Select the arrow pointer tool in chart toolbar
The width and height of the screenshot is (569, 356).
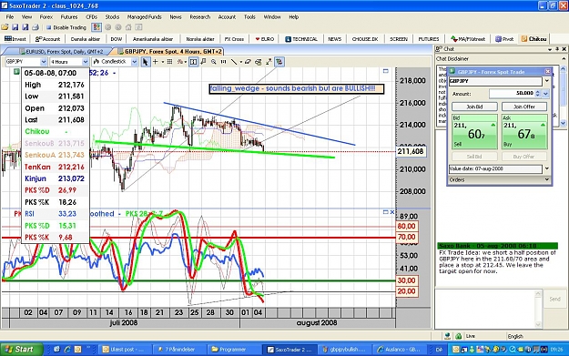(145, 62)
